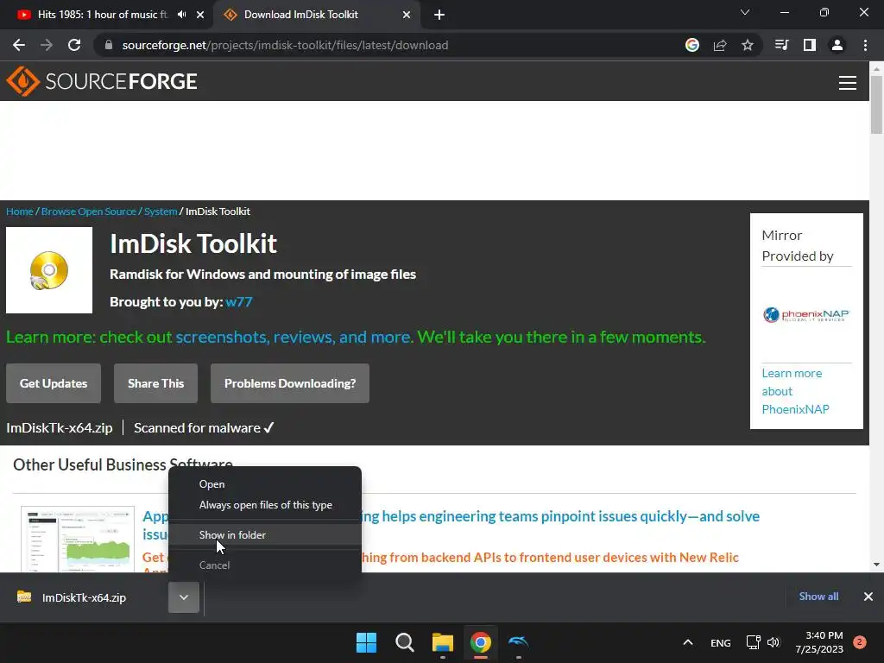The width and height of the screenshot is (884, 663).
Task: Open the Chrome three-dot menu
Action: click(865, 45)
